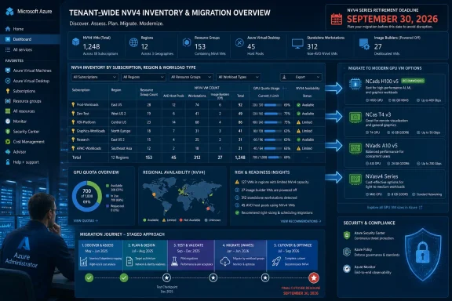
Task: Open the Export dropdown
Action: [301, 77]
